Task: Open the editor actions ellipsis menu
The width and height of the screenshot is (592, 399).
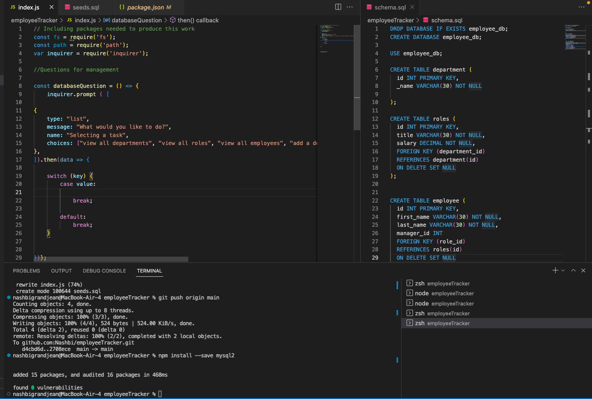Action: click(350, 7)
